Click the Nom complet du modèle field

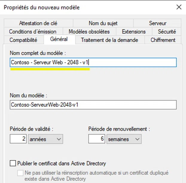tap(93, 62)
